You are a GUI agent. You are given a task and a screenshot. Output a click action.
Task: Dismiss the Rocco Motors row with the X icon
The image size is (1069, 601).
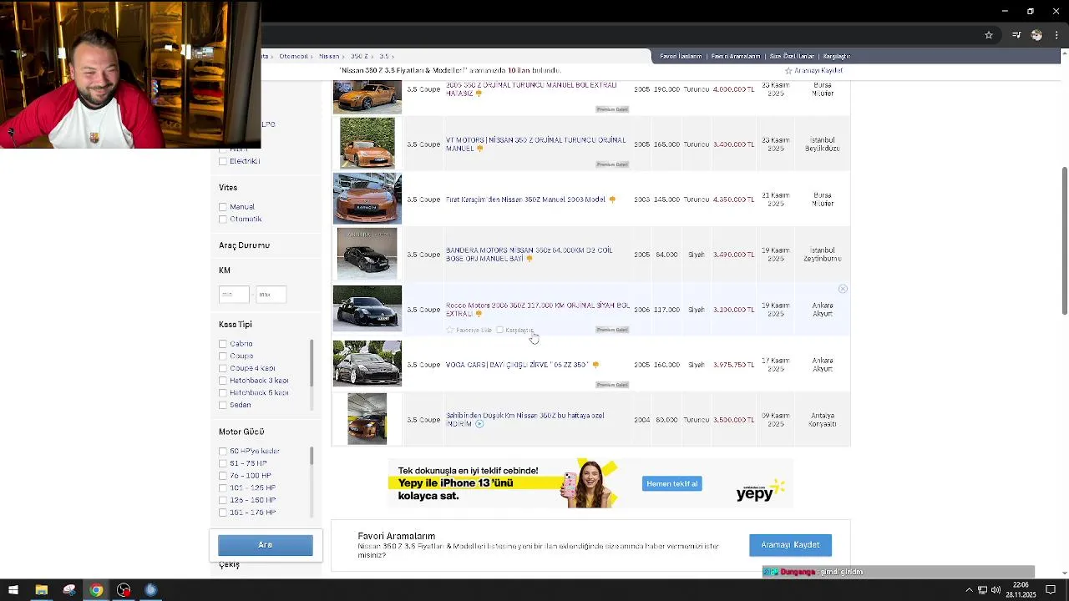pos(843,289)
